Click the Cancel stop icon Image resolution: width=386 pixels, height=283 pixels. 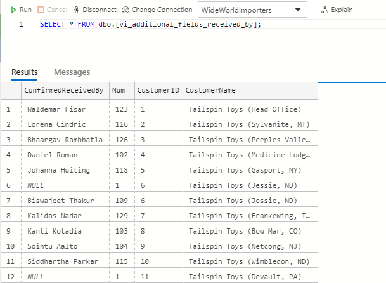pyautogui.click(x=41, y=10)
